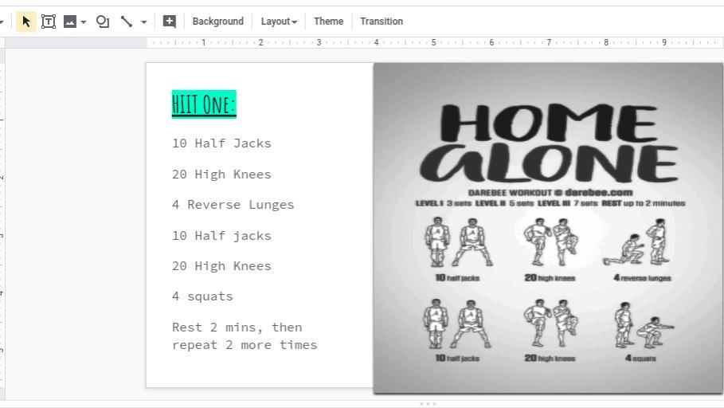This screenshot has height=408, width=724.
Task: Click the 'repeat 2 more times' text
Action: [245, 345]
